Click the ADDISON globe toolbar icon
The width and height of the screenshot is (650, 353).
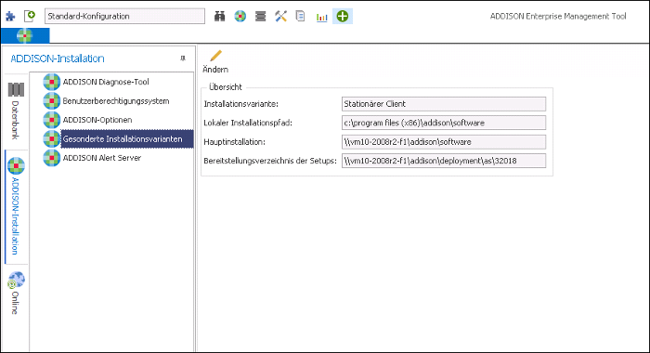pos(240,16)
